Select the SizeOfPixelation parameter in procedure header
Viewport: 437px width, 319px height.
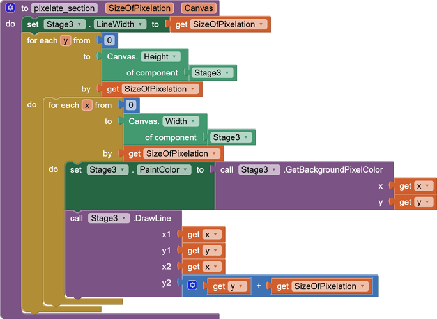pos(139,8)
